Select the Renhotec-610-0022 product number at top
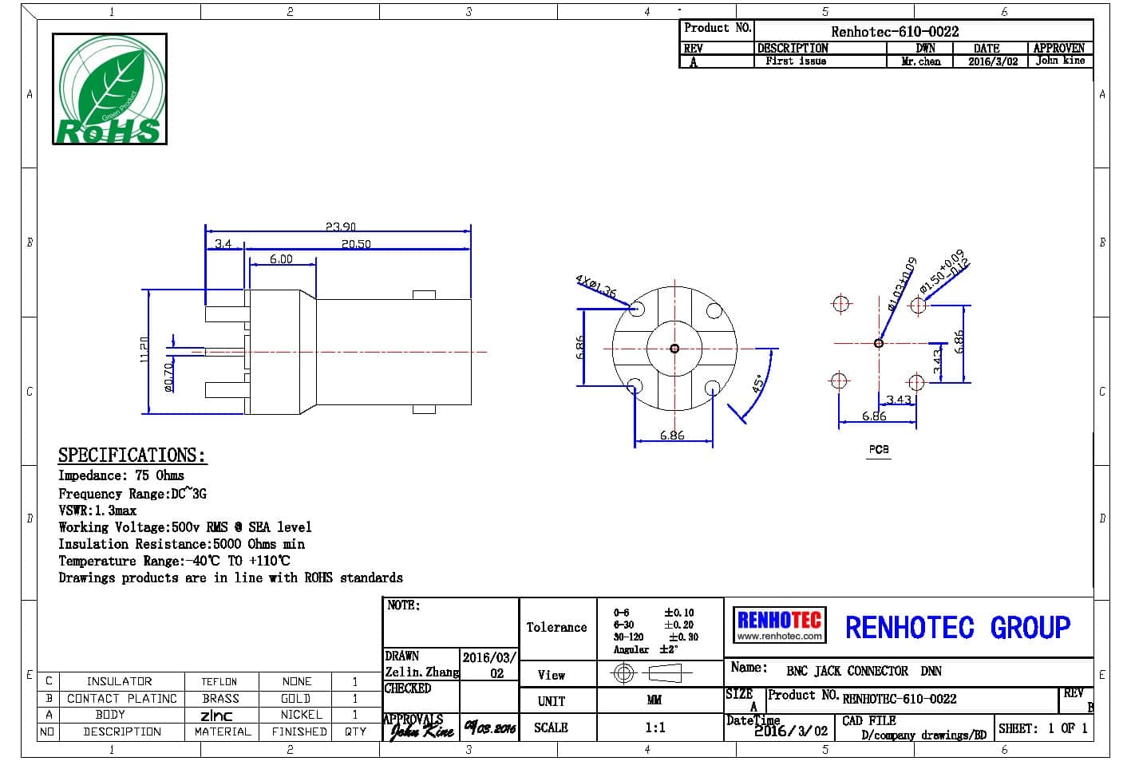1131x761 pixels. (895, 32)
